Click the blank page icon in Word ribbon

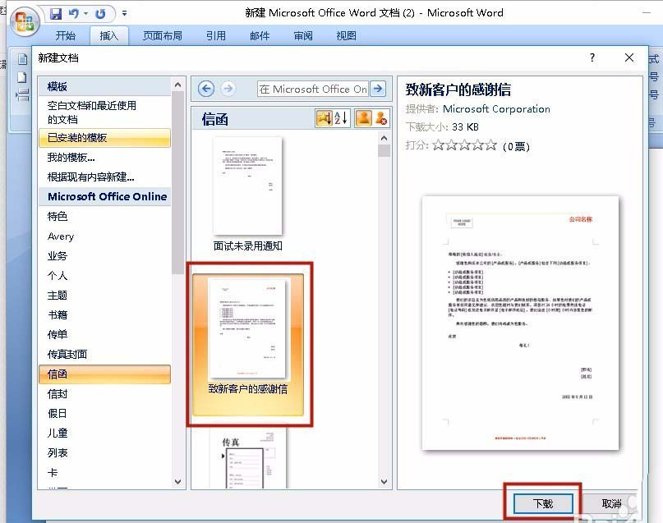(22, 77)
